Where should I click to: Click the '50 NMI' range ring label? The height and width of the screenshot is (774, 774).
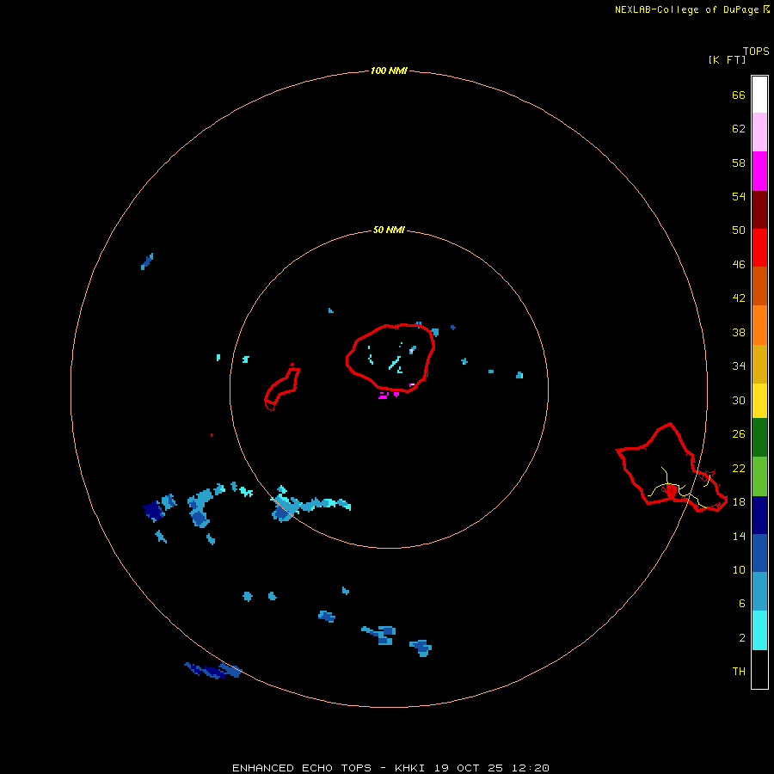[x=389, y=230]
